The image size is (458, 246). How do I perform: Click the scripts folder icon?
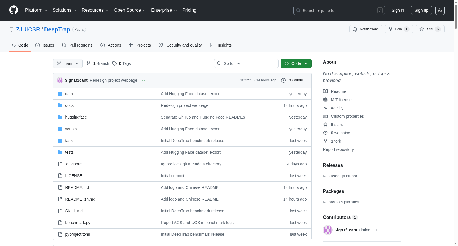60,129
